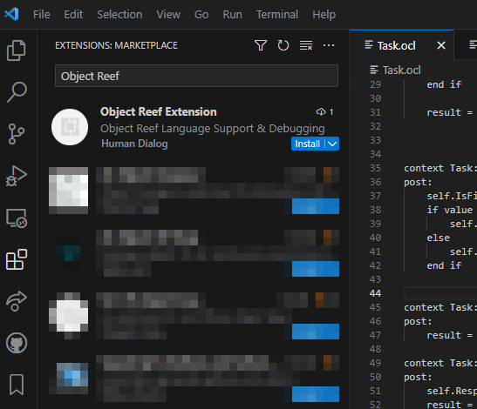Open the Object Reef Extension title
477x409 pixels.
[x=159, y=111]
